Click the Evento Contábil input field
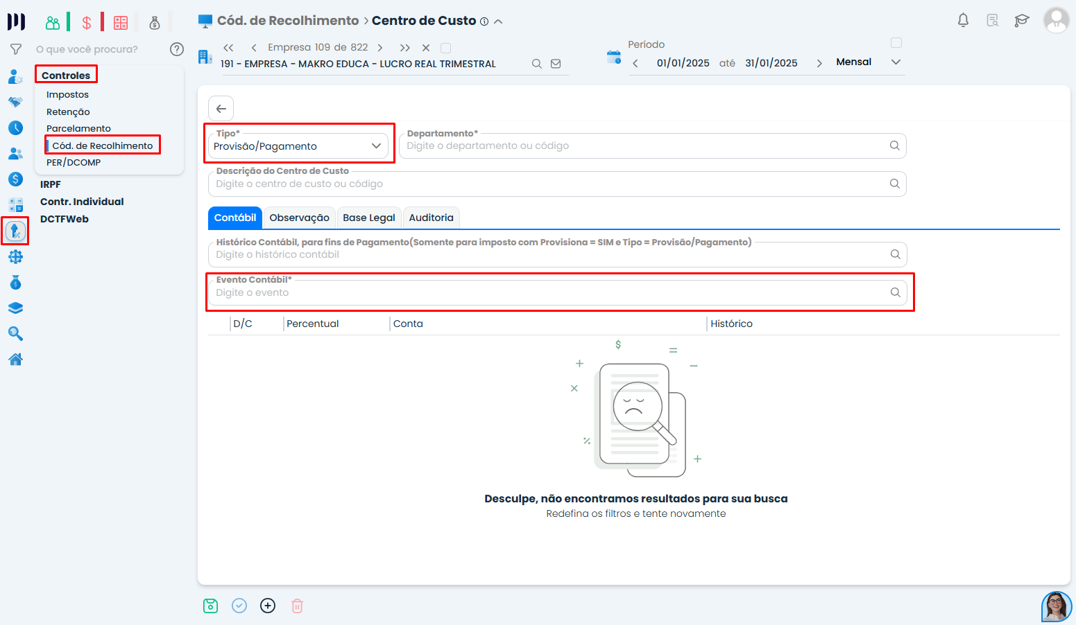The width and height of the screenshot is (1076, 625). coord(548,293)
